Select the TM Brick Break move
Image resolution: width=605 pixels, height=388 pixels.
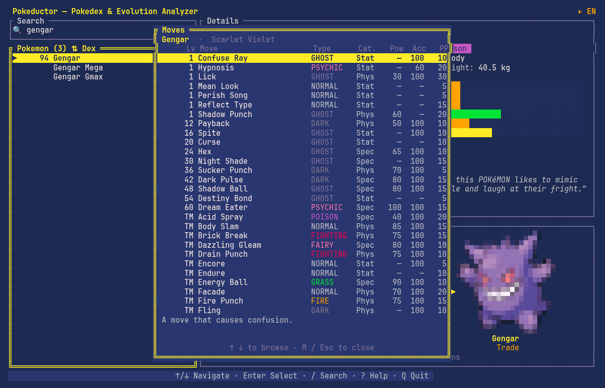tap(302, 235)
